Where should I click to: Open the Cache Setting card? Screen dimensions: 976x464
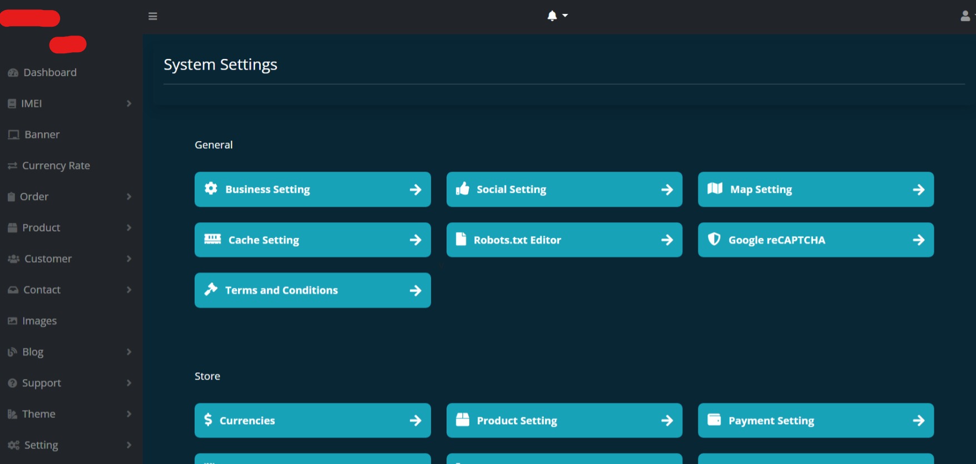click(313, 240)
